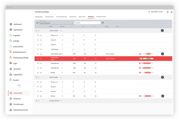This screenshot has height=120, width=179.
Task: Click the notification bell icon
Action: (x=168, y=12)
